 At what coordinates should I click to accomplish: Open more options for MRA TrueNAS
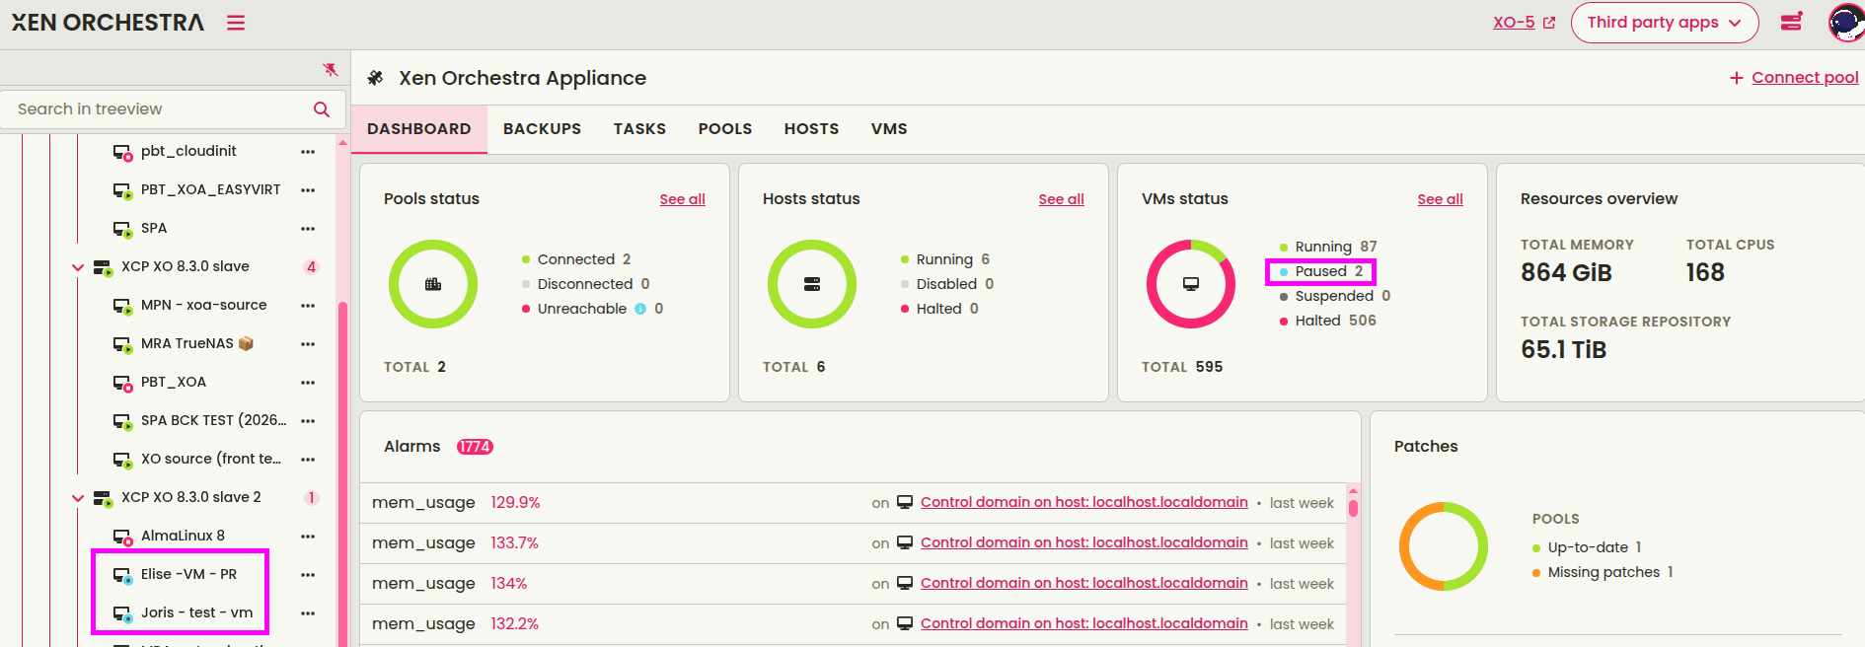[308, 344]
